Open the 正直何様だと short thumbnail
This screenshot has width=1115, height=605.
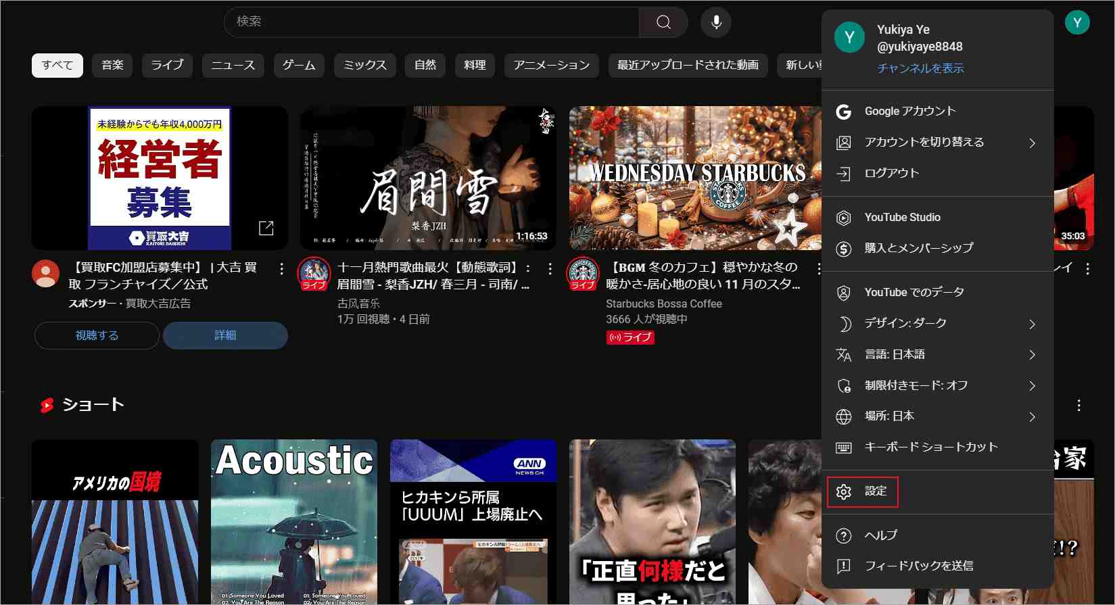[653, 522]
